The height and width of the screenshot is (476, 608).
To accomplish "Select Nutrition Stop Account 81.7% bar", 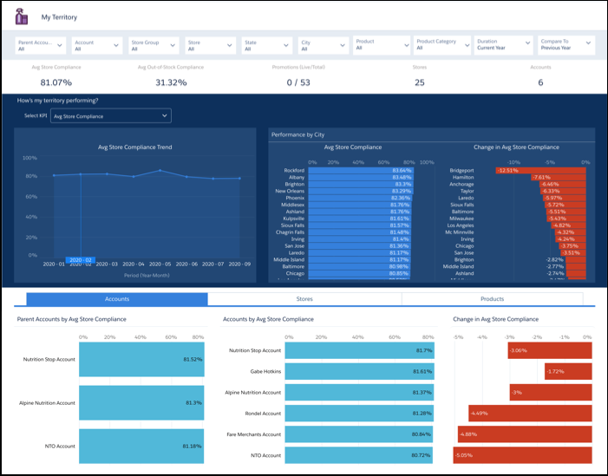I will (359, 350).
